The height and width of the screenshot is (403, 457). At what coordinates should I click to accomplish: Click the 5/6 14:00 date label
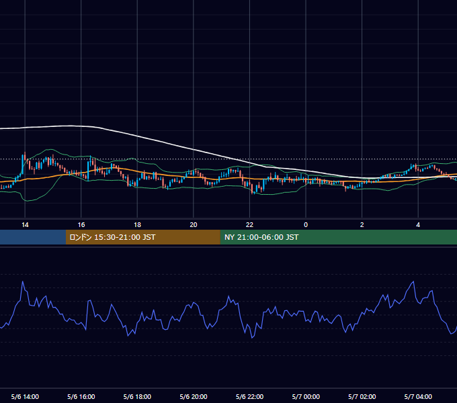pos(25,396)
